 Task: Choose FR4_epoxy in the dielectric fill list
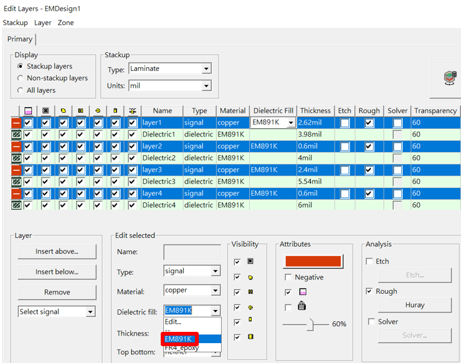(192, 347)
